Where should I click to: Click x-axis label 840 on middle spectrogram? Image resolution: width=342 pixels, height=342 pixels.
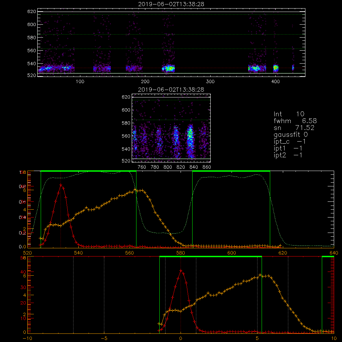point(194,167)
